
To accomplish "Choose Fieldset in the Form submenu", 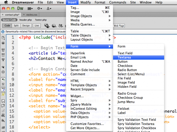I will (138, 109).
